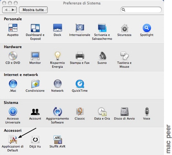Open Risparmio Energia light bulb icon

[x=57, y=56]
